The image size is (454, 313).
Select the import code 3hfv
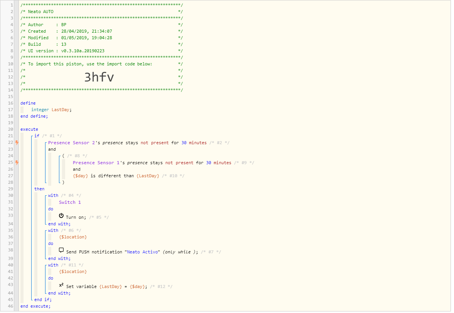tap(99, 77)
